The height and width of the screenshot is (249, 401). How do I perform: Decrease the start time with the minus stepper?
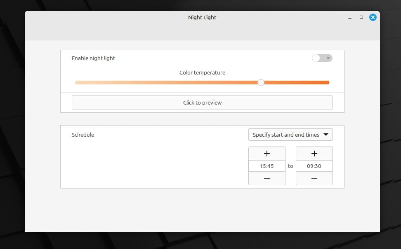click(267, 178)
